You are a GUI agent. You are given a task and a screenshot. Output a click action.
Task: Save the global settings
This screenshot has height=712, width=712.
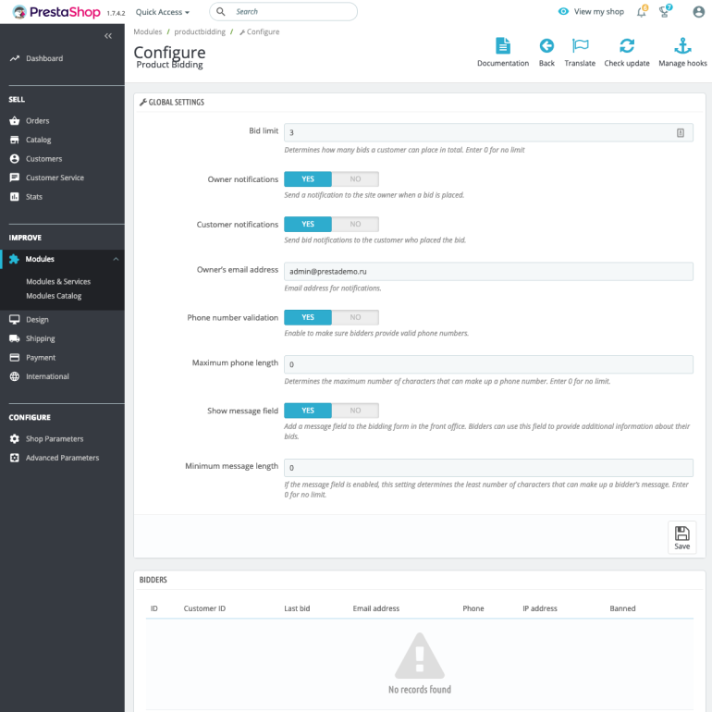pyautogui.click(x=681, y=537)
